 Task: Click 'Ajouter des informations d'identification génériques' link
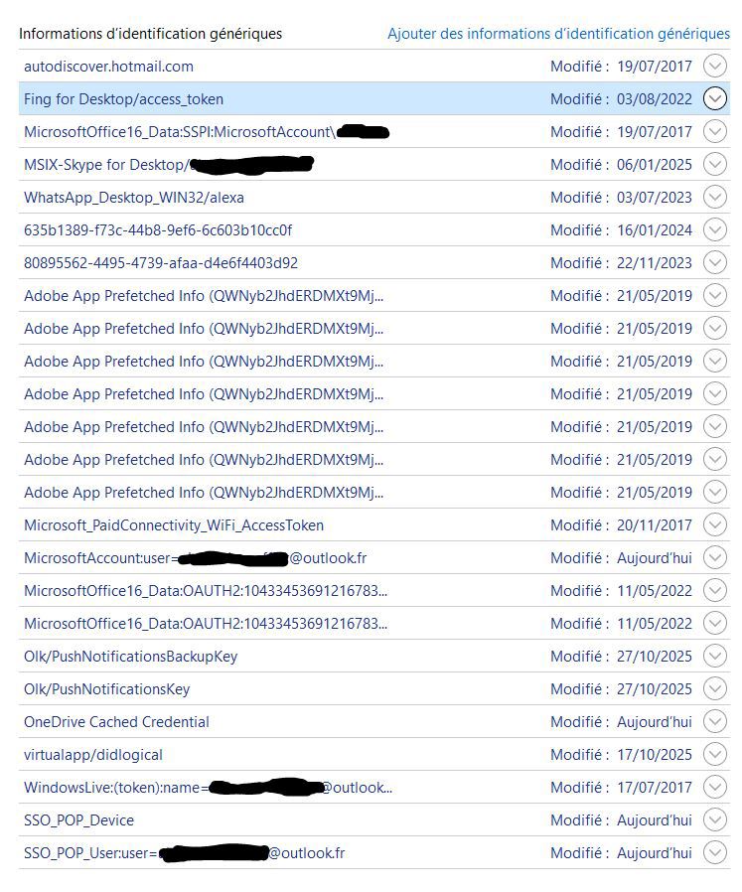(x=558, y=34)
